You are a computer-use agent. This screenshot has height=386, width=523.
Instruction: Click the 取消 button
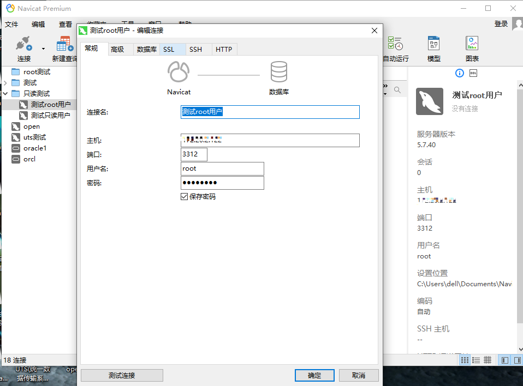(359, 375)
